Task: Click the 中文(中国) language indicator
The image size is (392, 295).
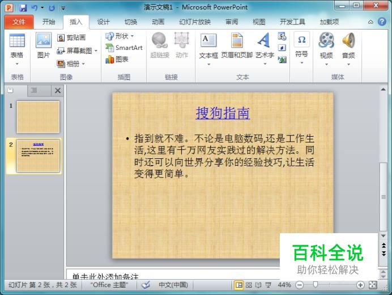Action: pyautogui.click(x=173, y=285)
